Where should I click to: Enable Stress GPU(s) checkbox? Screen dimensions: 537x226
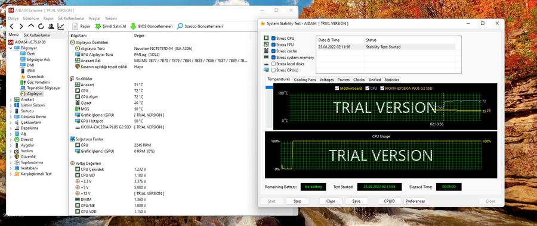click(273, 70)
